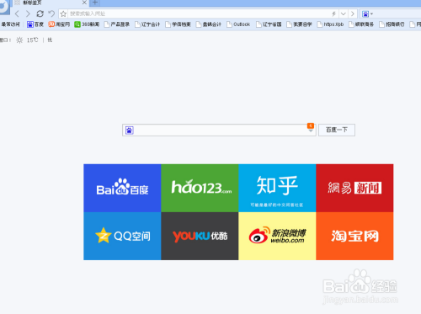Image resolution: width=421 pixels, height=314 pixels.
Task: Click the Baidu paw icon in search box
Action: click(x=130, y=130)
